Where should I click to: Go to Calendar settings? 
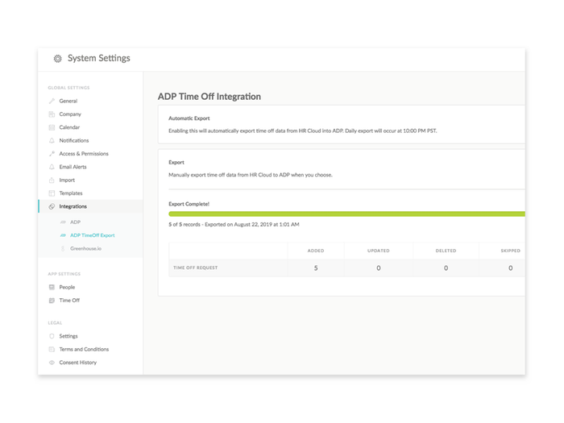coord(69,127)
